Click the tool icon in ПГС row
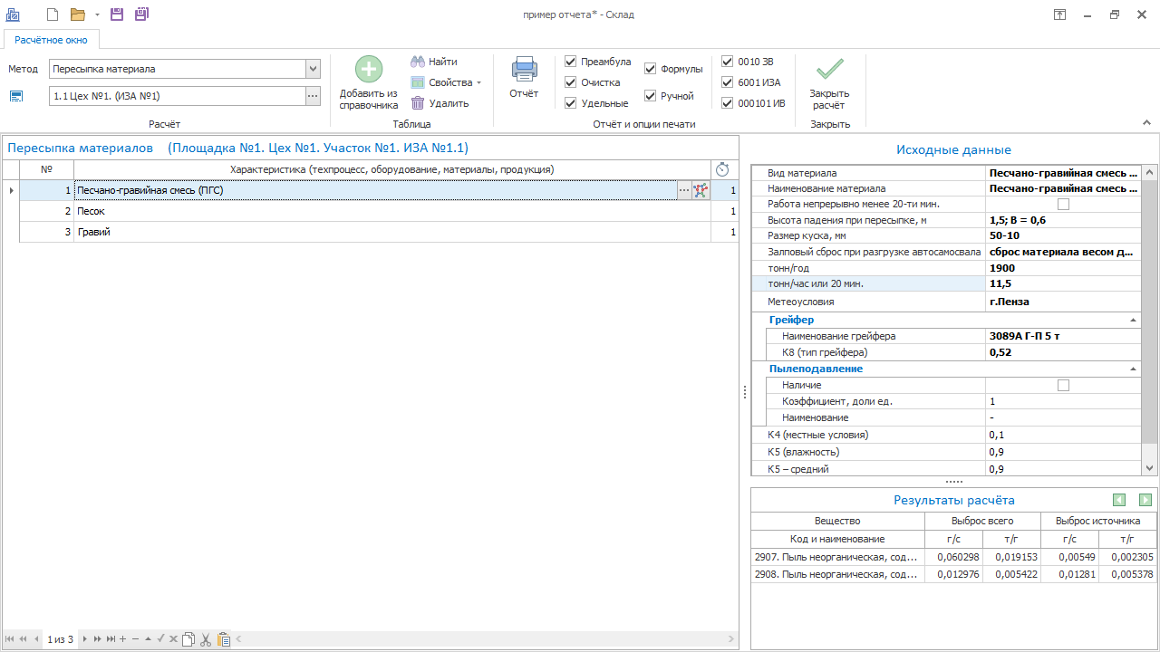 tap(701, 191)
